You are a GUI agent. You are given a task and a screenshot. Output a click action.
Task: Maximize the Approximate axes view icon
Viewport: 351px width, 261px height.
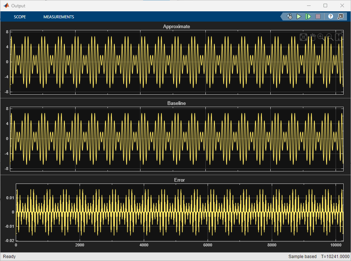(x=304, y=37)
